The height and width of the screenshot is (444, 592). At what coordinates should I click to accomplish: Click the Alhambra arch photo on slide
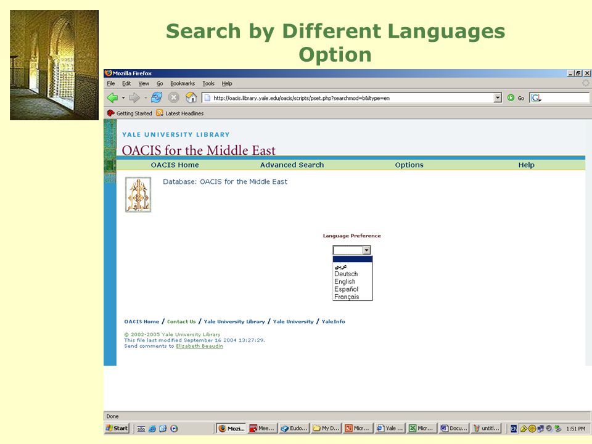pyautogui.click(x=54, y=65)
